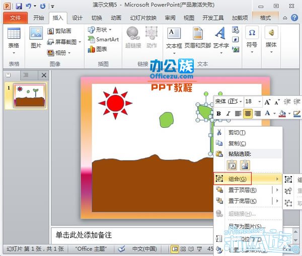Toggle right align in mini toolbar
The height and width of the screenshot is (256, 302).
coord(258,114)
